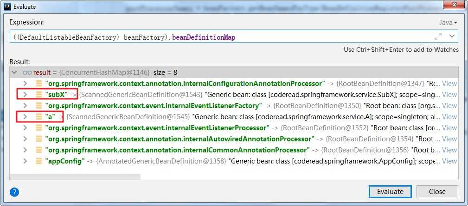The width and height of the screenshot is (468, 206).
Task: Open the Java language dropdown
Action: (448, 23)
